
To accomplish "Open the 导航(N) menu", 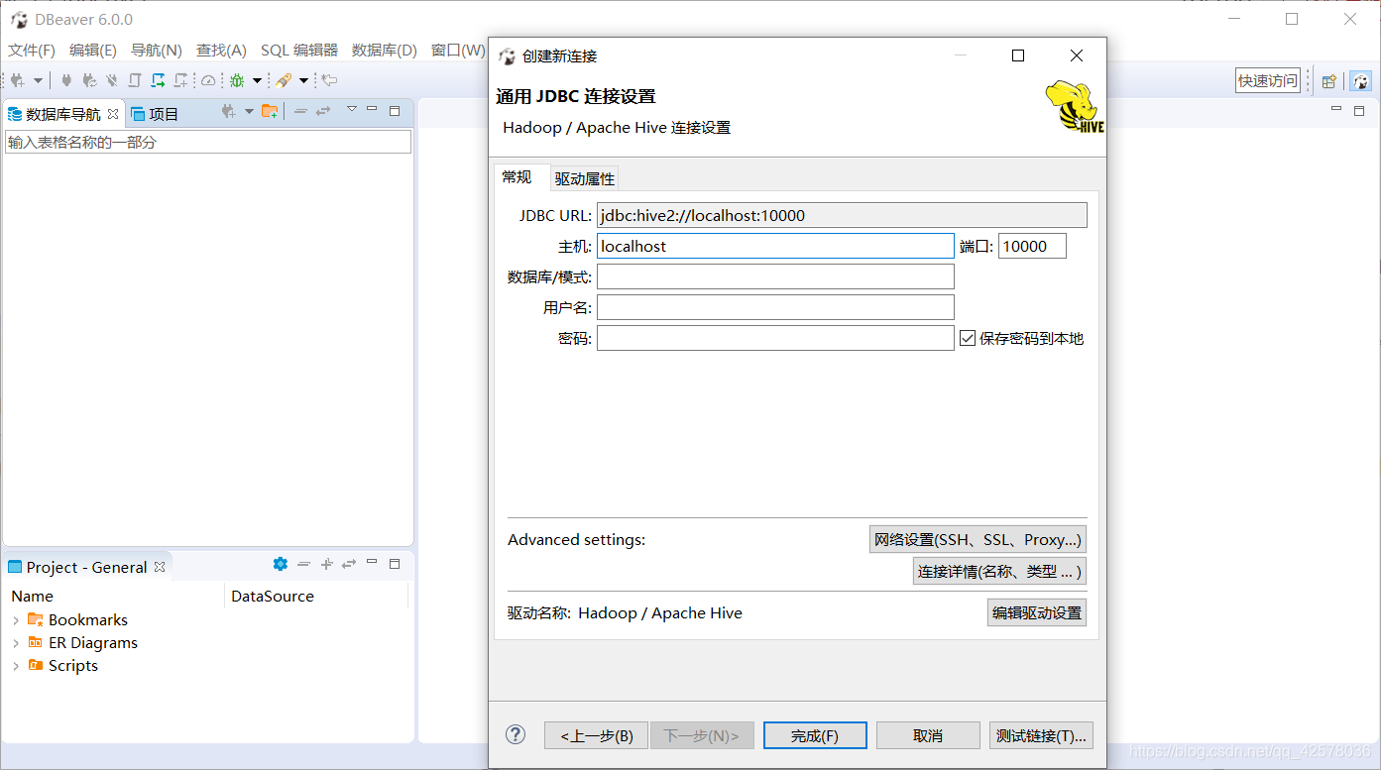I will 157,50.
